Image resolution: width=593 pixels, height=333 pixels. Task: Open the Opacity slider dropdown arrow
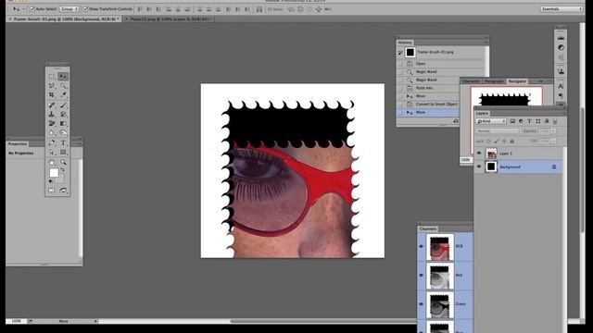pyautogui.click(x=553, y=131)
